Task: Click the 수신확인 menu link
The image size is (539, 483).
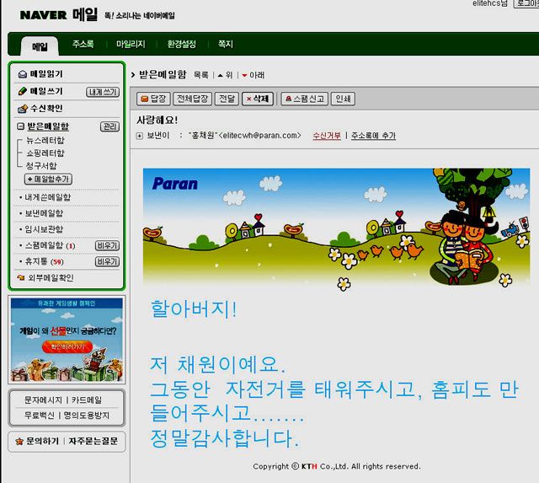Action: [46, 109]
